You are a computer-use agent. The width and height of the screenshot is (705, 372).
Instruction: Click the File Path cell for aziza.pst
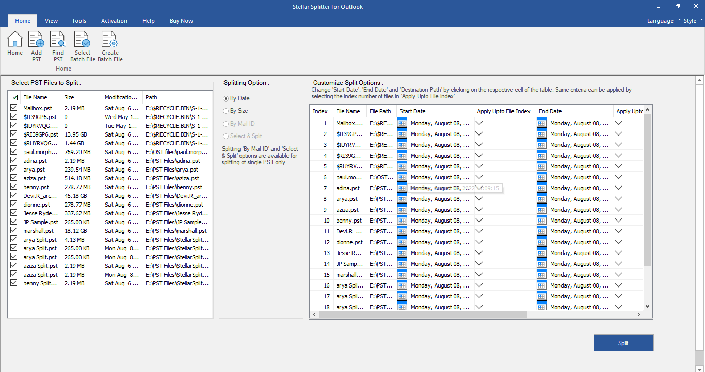[381, 210]
